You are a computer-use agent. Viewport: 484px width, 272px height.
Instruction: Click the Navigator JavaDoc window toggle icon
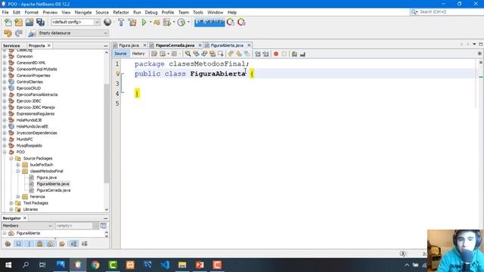click(x=103, y=226)
